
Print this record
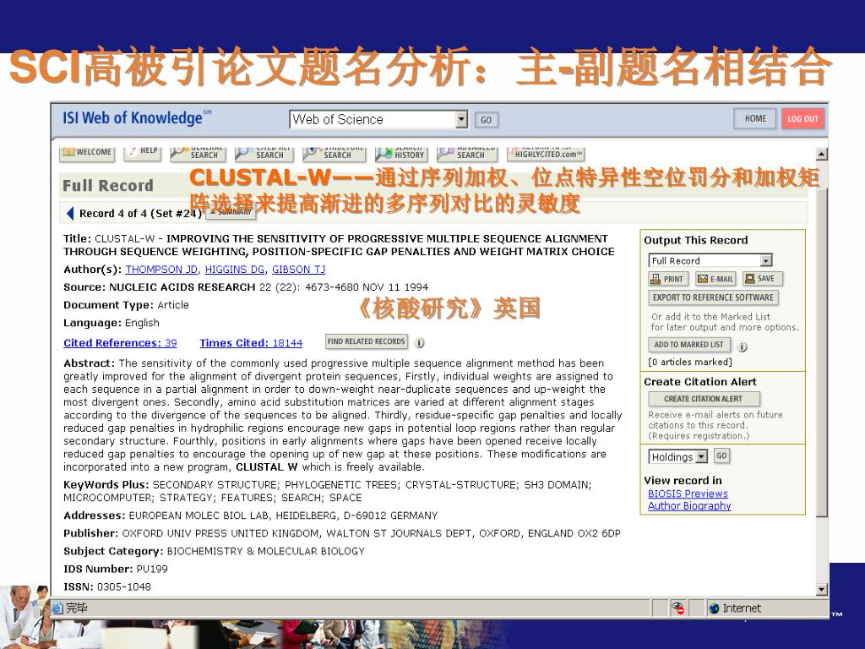click(x=668, y=279)
